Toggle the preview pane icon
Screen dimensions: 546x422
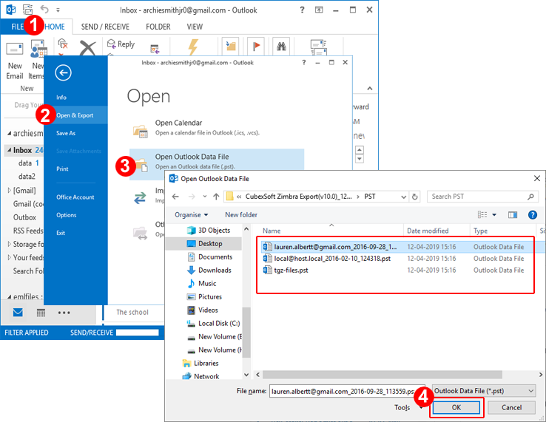513,214
